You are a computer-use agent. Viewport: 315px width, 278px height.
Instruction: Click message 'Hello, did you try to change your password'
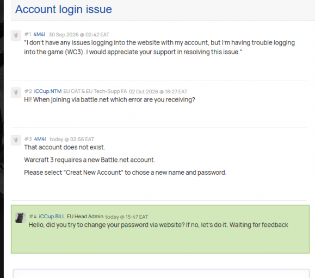coord(158,225)
